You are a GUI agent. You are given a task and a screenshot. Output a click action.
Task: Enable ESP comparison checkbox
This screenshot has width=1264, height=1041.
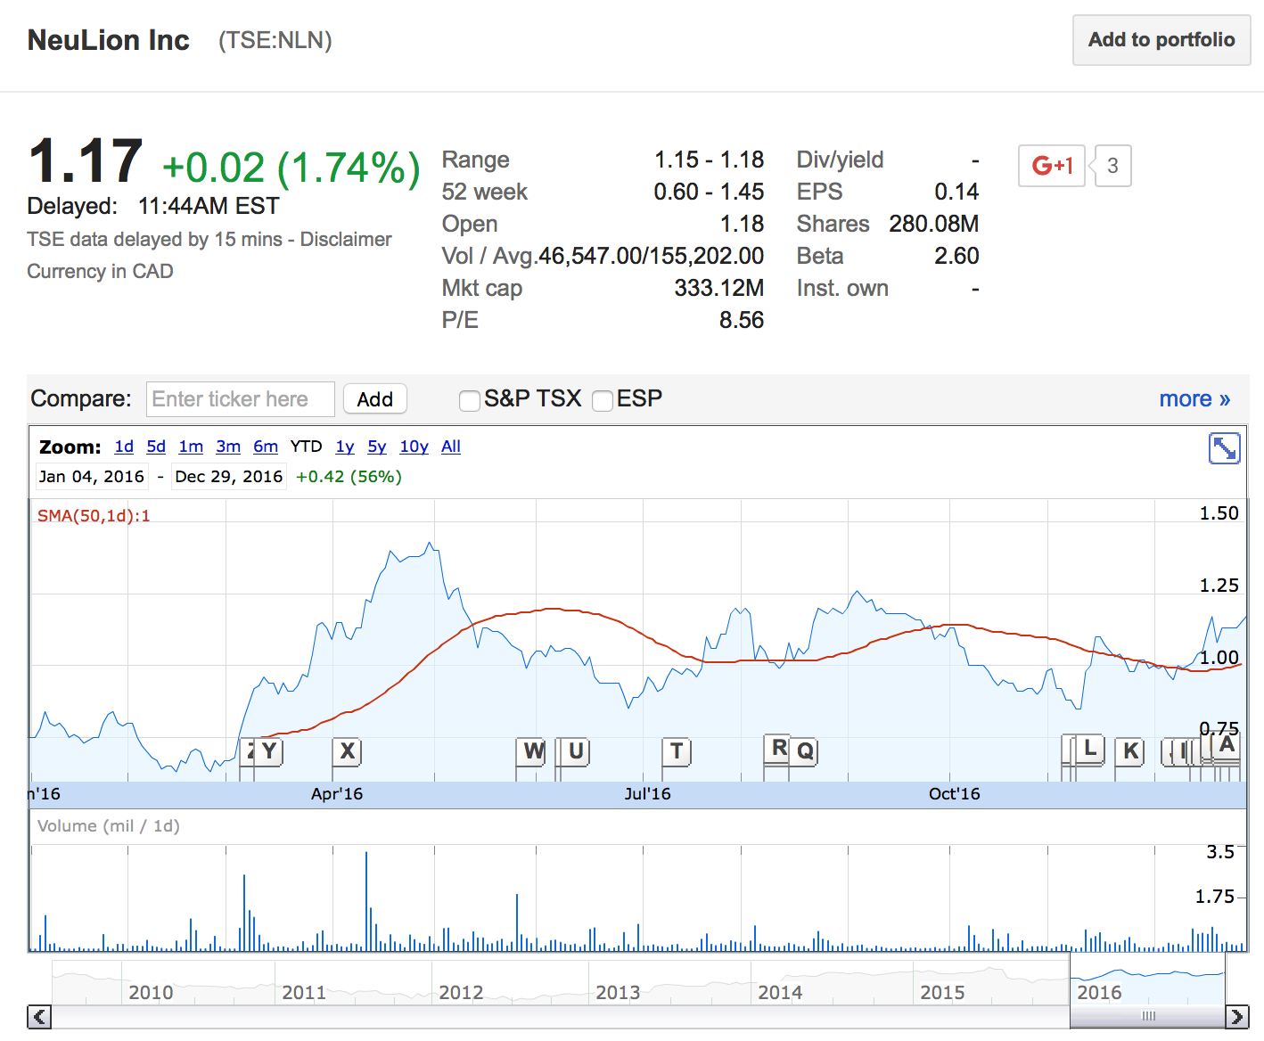603,401
